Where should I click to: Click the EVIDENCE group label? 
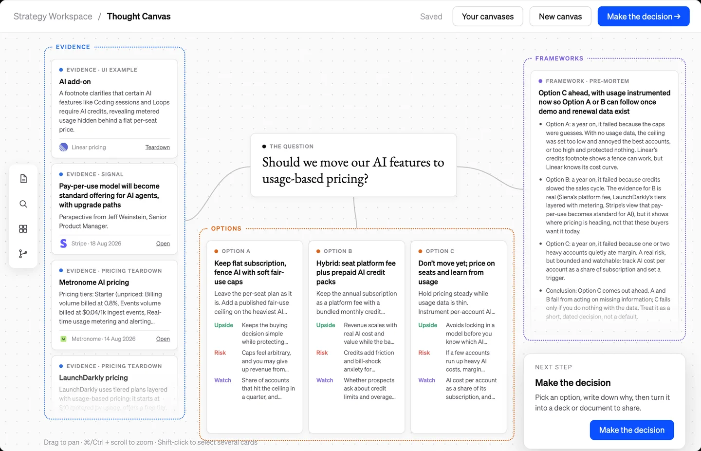[73, 47]
